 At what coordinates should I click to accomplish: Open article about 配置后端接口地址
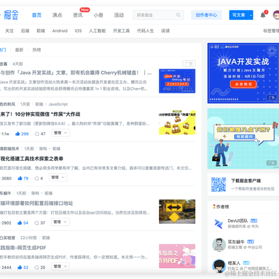tap(36, 203)
